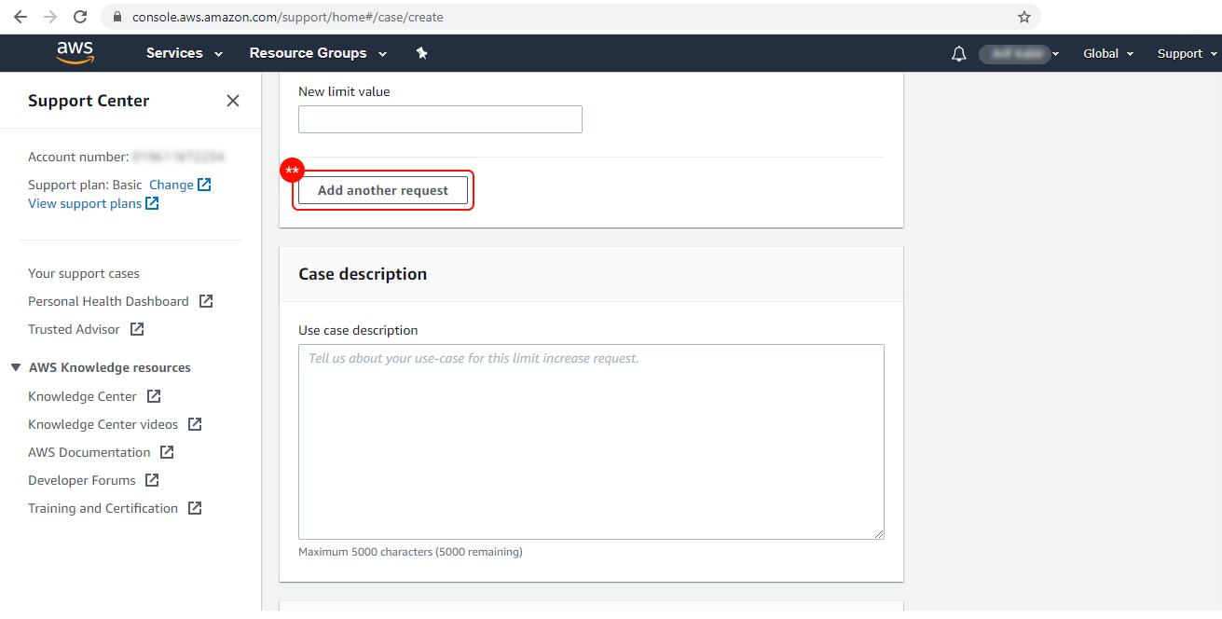Go back using browser back arrow
This screenshot has width=1222, height=619.
tap(21, 17)
